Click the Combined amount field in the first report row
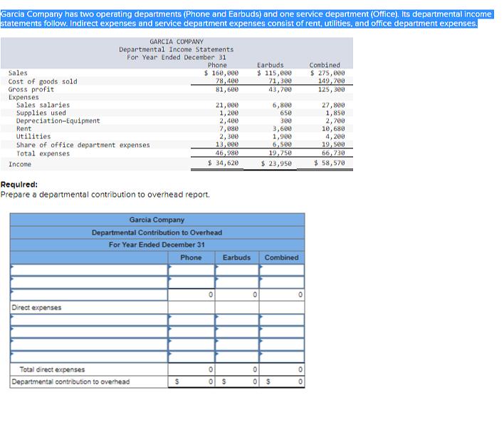The image size is (504, 425). 282,270
